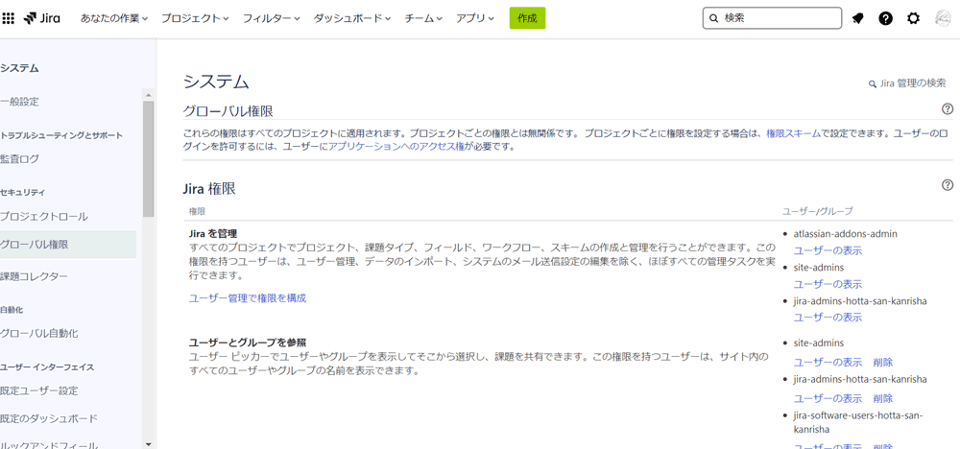Screen dimensions: 960x449
Task: Click the Jira logo
Action: tap(41, 18)
